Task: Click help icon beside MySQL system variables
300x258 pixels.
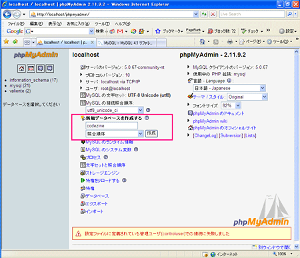Action: pyautogui.click(x=136, y=149)
